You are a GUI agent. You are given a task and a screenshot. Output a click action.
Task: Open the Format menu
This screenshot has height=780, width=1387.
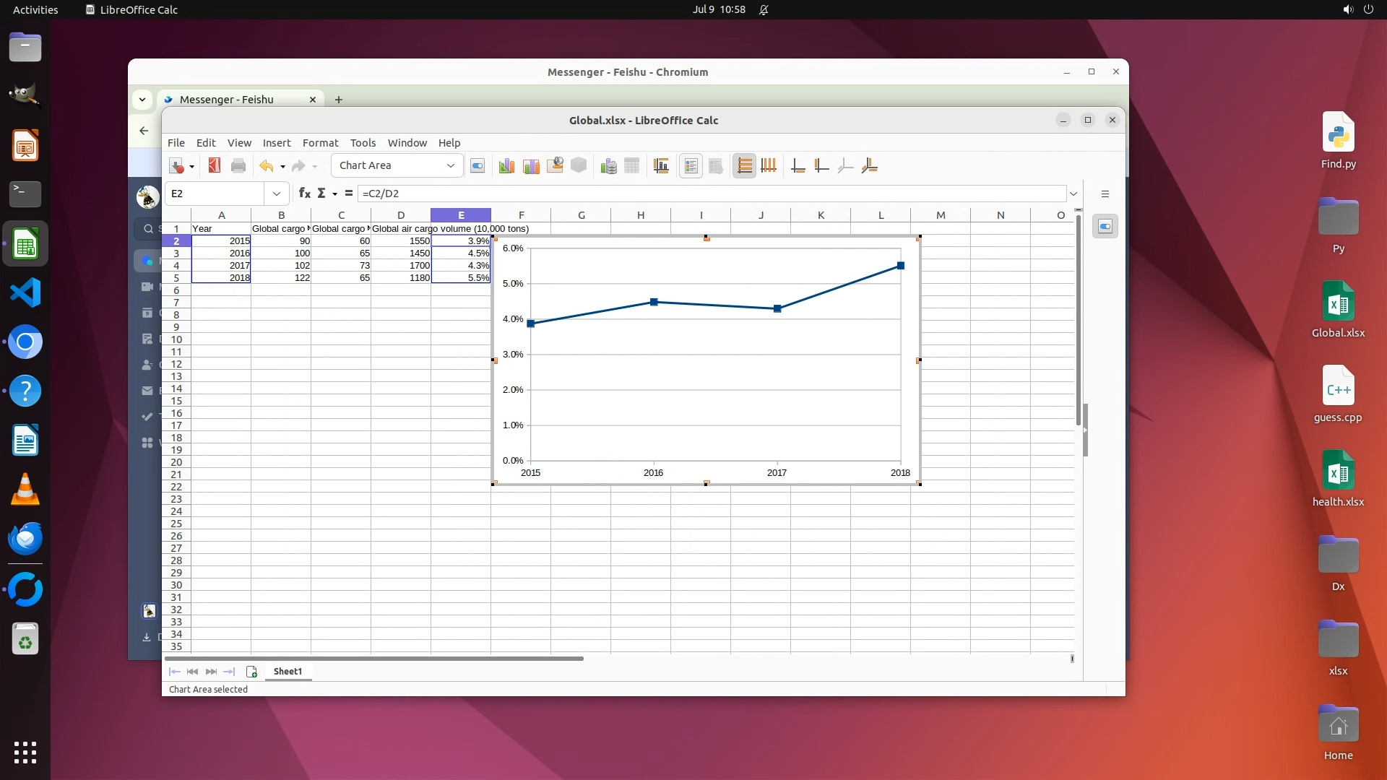click(320, 143)
